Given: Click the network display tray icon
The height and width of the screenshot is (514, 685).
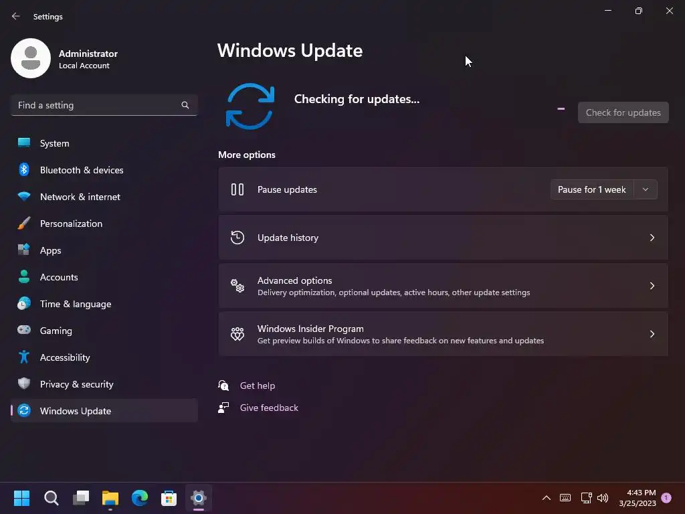Looking at the screenshot, I should click(586, 498).
